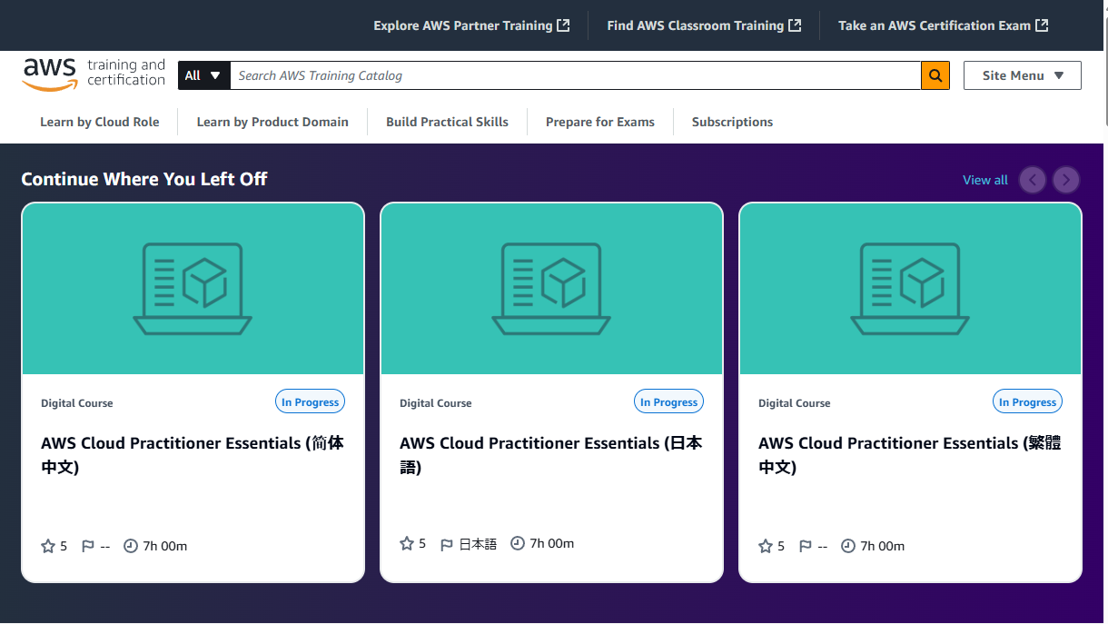Screen dimensions: 1108x624
Task: Open Prepare for Exams menu
Action: (600, 122)
